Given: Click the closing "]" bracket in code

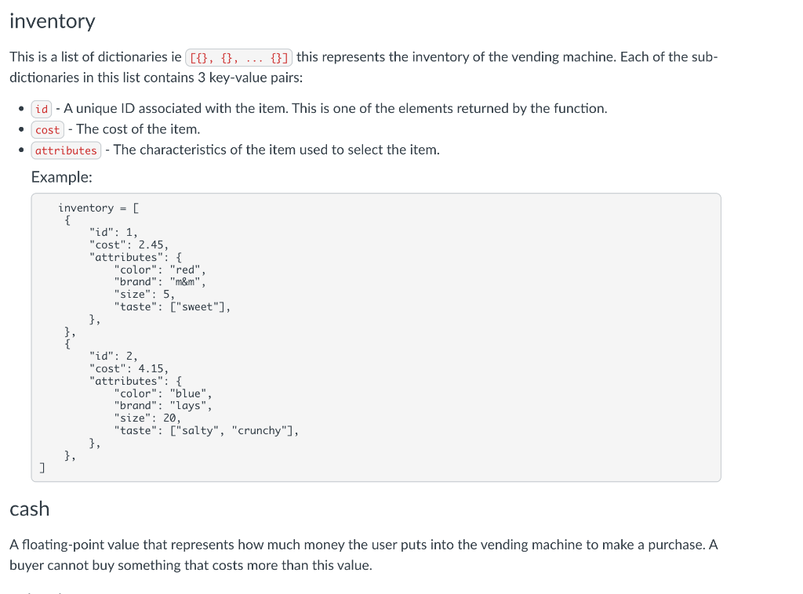Looking at the screenshot, I should coord(42,468).
